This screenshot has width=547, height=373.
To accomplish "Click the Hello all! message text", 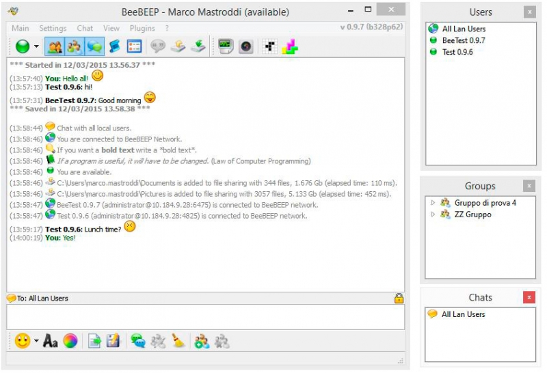I will point(75,79).
